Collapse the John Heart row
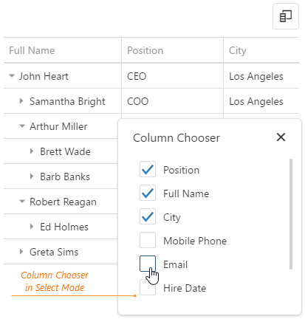Screen dimensions: 305x319 tap(12, 76)
